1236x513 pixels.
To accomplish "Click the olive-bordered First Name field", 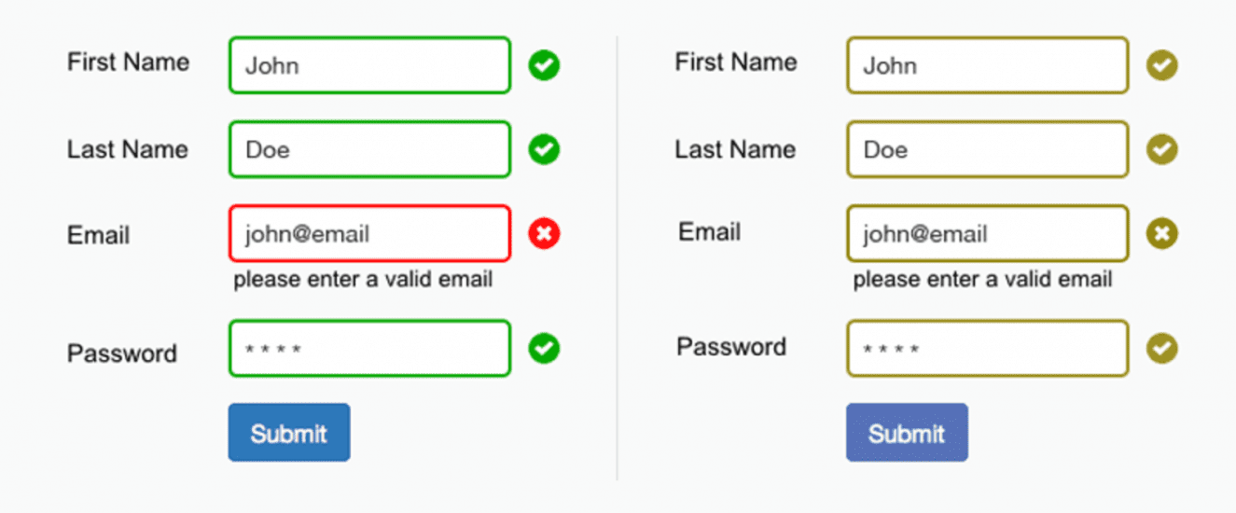I will pos(987,65).
